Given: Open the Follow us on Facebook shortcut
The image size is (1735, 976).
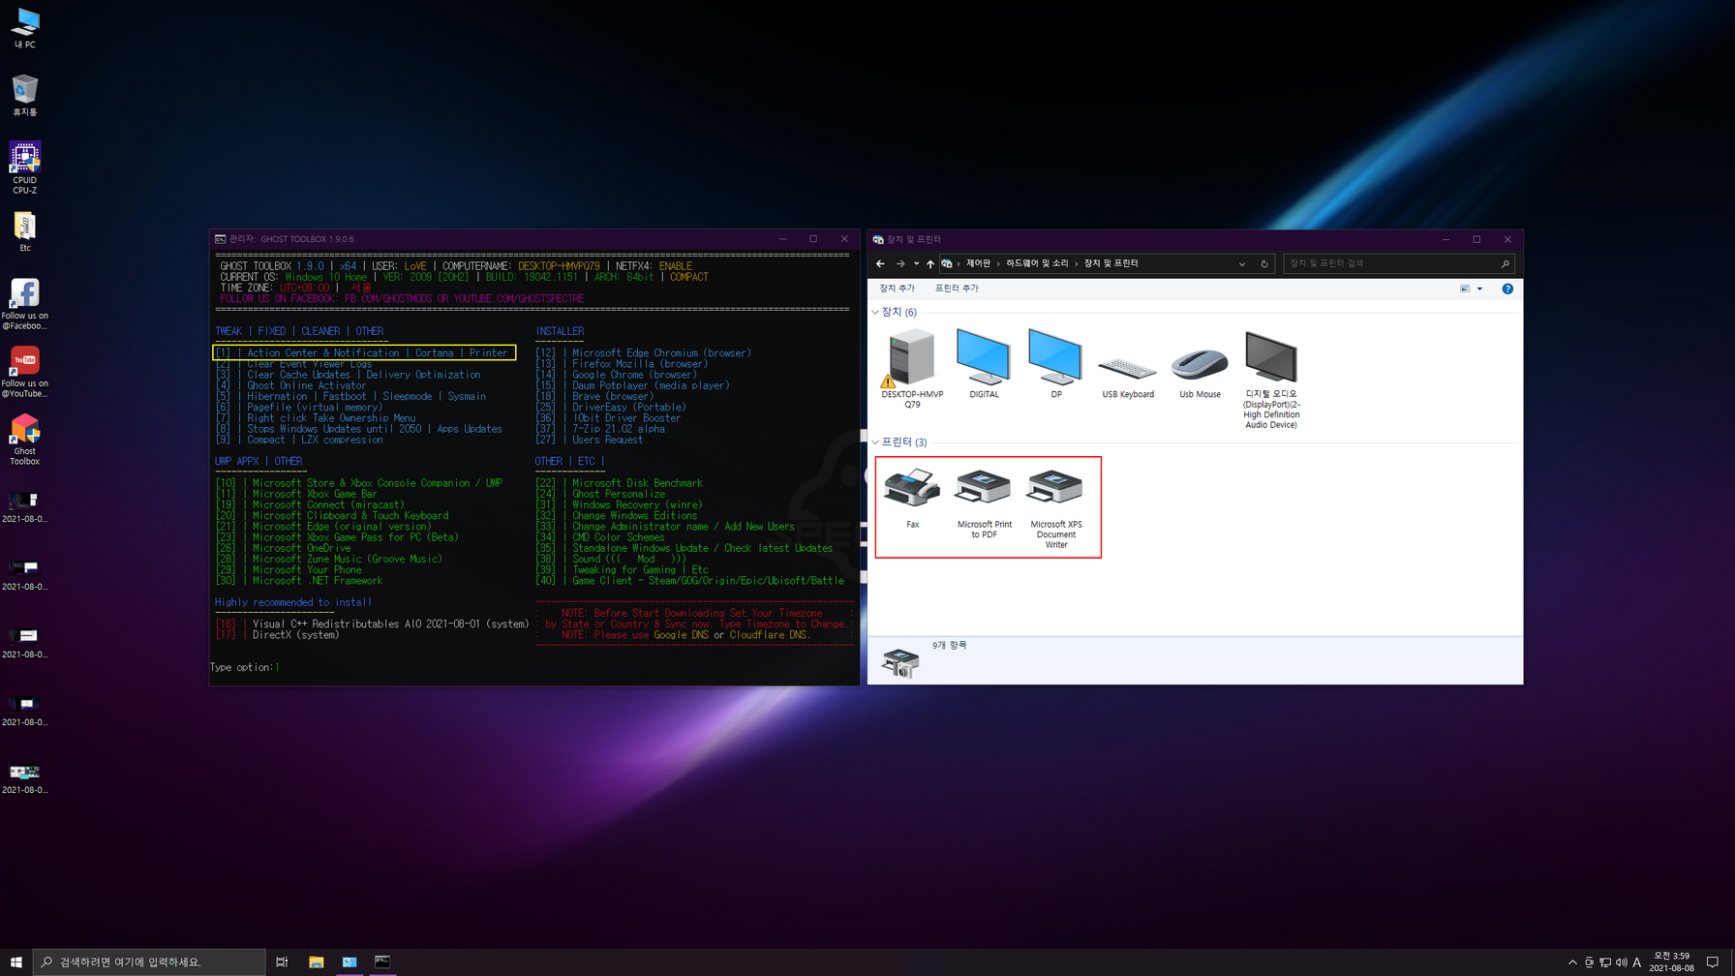Looking at the screenshot, I should [25, 304].
